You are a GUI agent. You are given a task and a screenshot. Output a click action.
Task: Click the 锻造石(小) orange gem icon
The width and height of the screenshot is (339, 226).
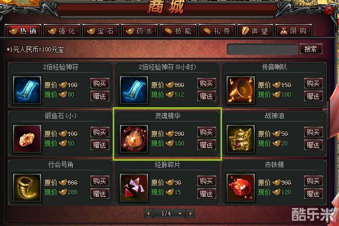point(27,139)
